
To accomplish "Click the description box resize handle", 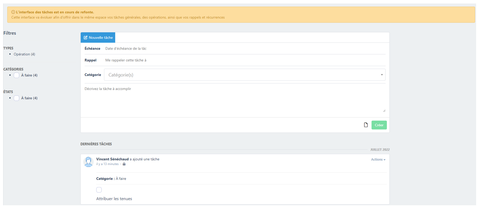I will tap(384, 111).
